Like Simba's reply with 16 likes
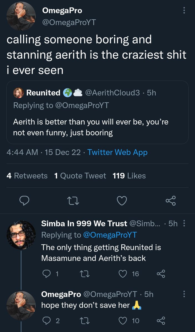The height and width of the screenshot is (332, 195). [x=122, y=274]
